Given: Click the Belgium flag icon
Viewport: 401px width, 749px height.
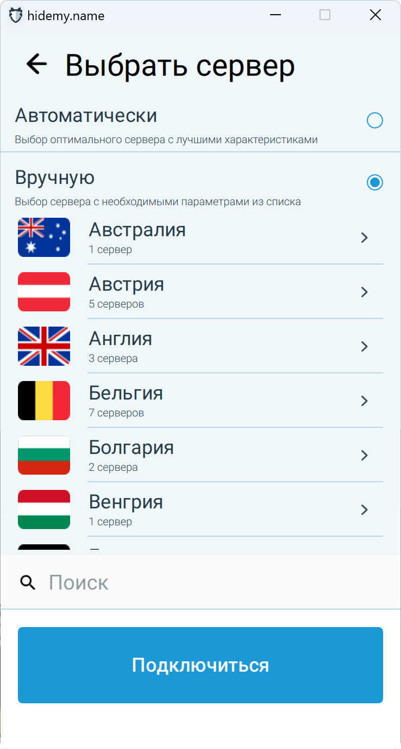Looking at the screenshot, I should (x=44, y=401).
